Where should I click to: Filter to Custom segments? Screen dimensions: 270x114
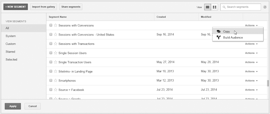[24, 44]
